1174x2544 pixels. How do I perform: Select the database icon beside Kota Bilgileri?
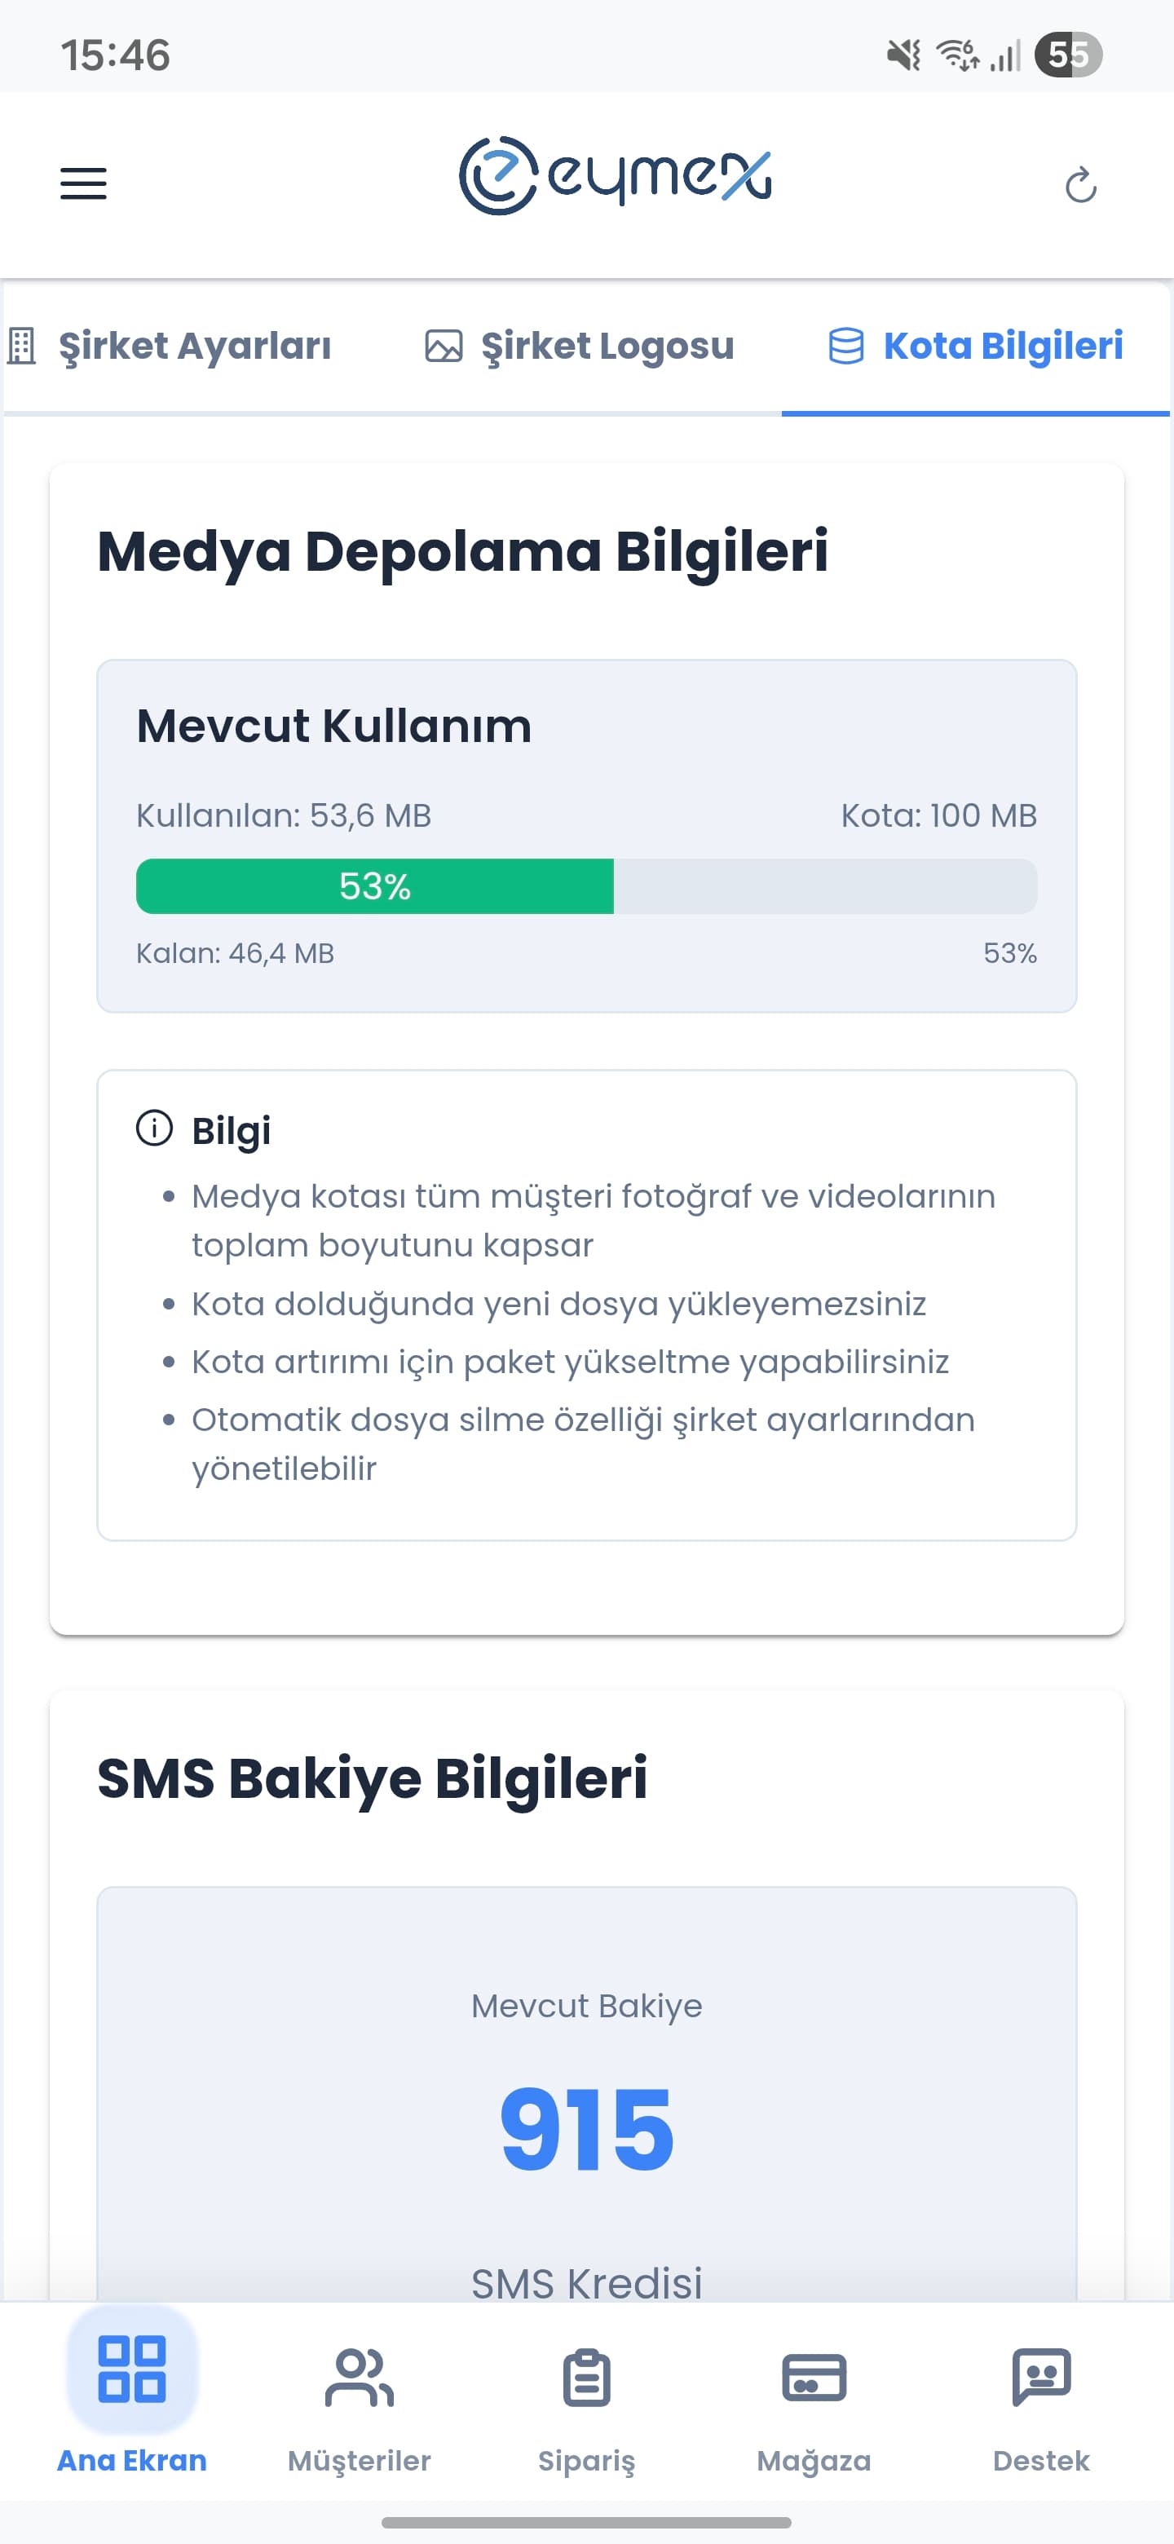click(x=847, y=346)
